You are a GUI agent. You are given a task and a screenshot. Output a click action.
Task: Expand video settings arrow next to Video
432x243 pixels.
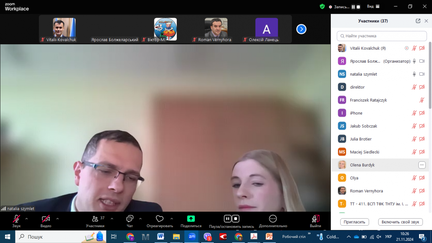(x=58, y=218)
